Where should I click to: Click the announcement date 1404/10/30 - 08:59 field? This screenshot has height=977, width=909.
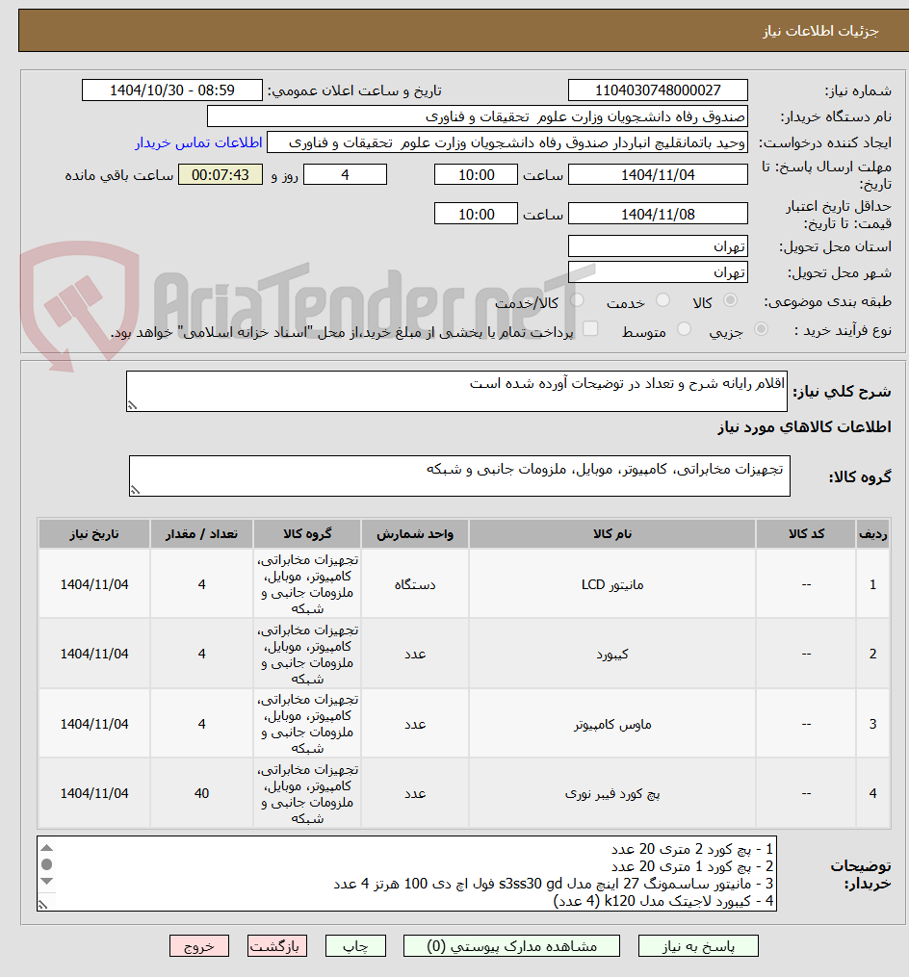click(x=172, y=90)
